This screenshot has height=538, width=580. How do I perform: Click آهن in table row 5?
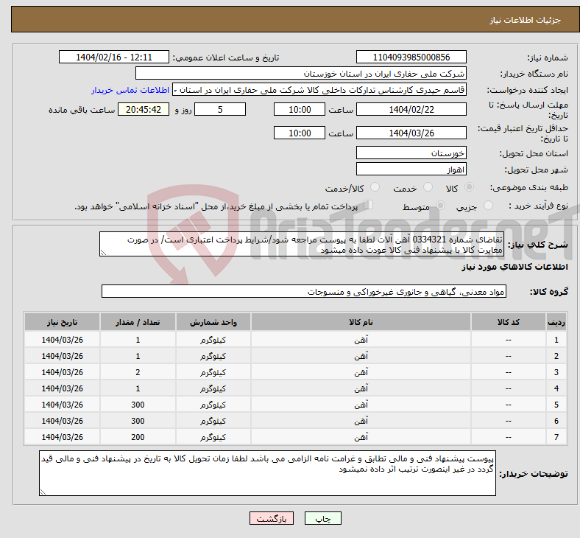(x=361, y=405)
